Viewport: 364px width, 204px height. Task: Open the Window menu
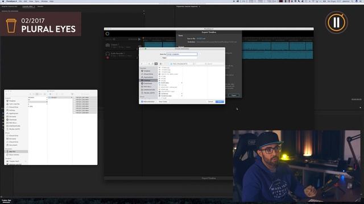[x=44, y=1]
